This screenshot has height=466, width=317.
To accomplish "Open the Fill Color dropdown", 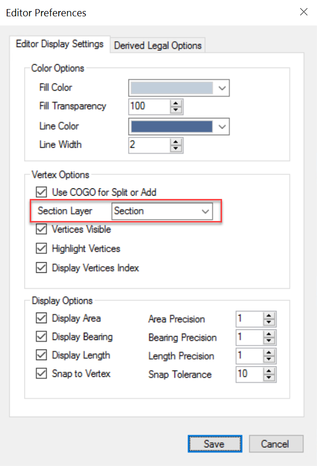I will point(222,88).
